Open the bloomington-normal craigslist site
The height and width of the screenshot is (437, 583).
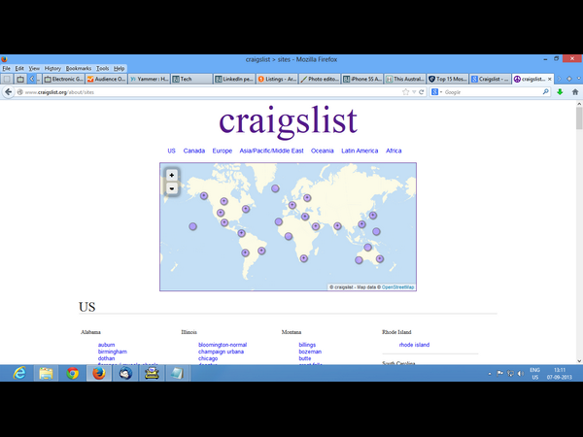tap(223, 345)
